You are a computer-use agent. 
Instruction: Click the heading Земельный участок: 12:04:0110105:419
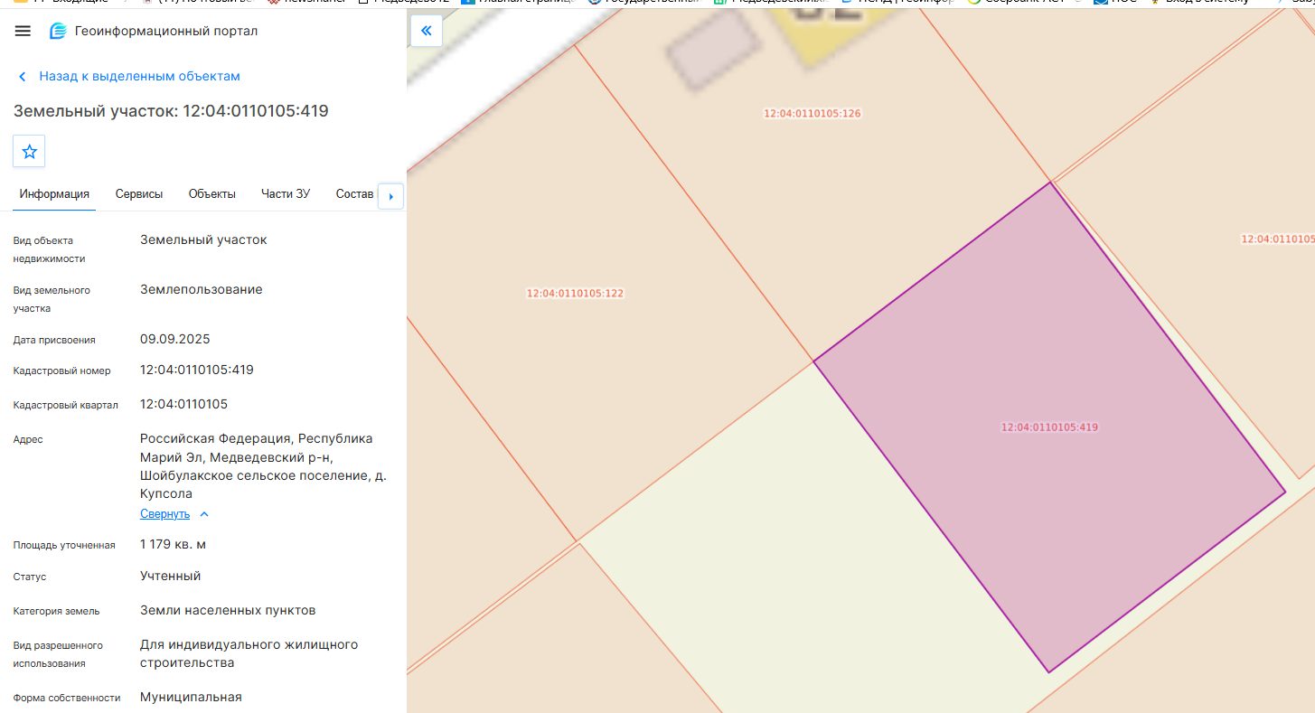171,111
